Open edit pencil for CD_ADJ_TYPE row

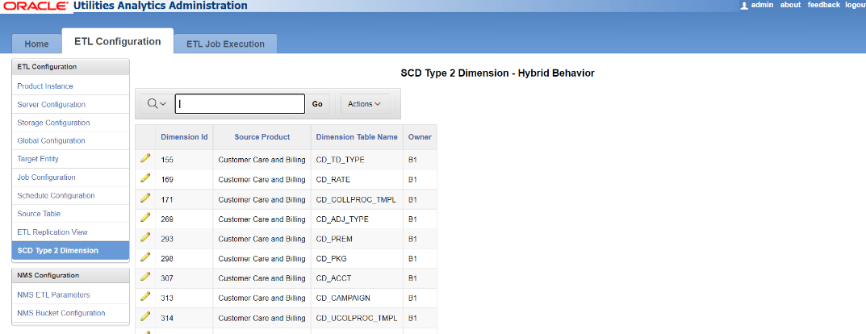point(145,218)
